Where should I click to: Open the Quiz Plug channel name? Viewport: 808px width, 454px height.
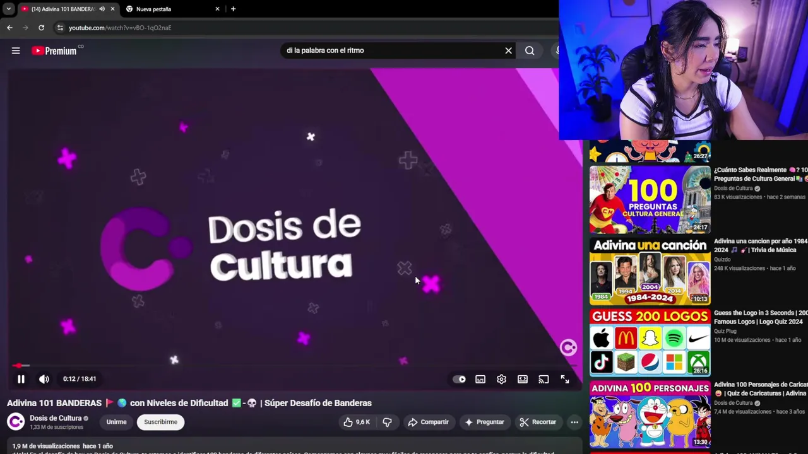pyautogui.click(x=725, y=331)
